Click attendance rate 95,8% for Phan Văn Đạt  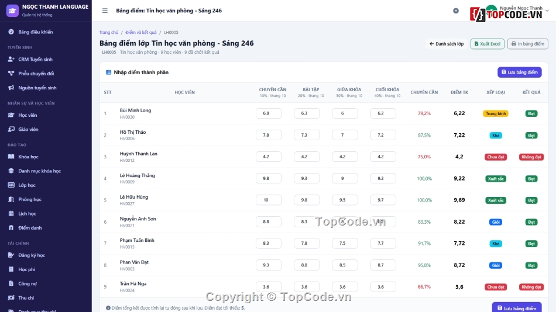[x=424, y=265]
